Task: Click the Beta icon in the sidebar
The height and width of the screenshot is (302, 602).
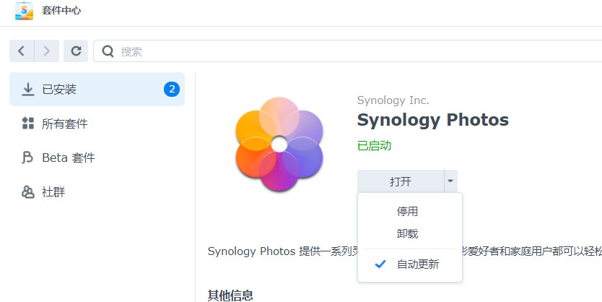Action: (27, 158)
